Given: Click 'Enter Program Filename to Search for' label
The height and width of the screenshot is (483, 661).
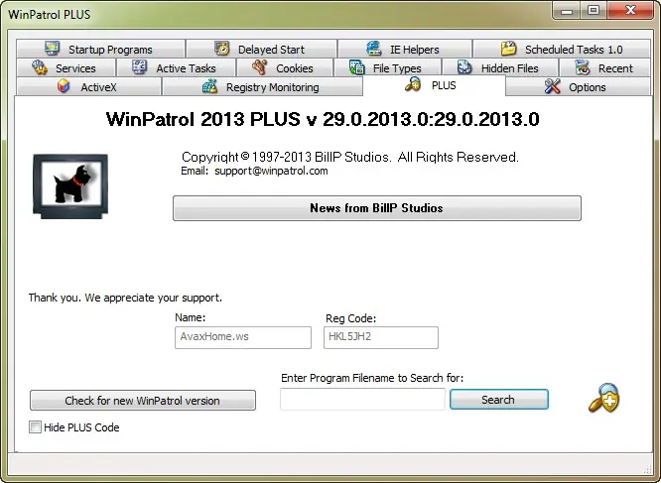Looking at the screenshot, I should pos(372,378).
